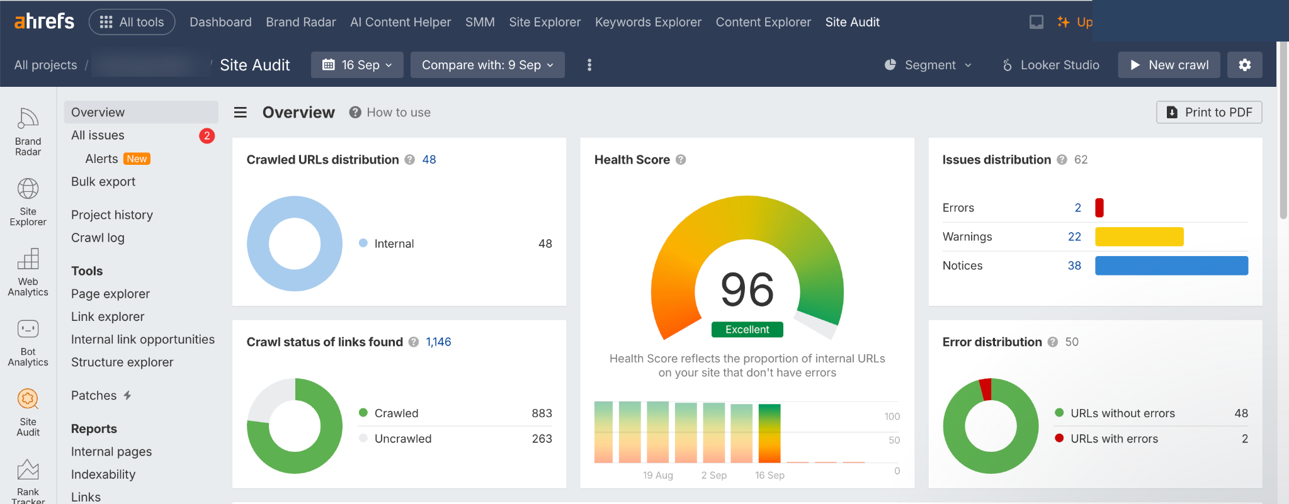The width and height of the screenshot is (1289, 504).
Task: Click help icon next to Crawled URLs distribution
Action: [410, 160]
